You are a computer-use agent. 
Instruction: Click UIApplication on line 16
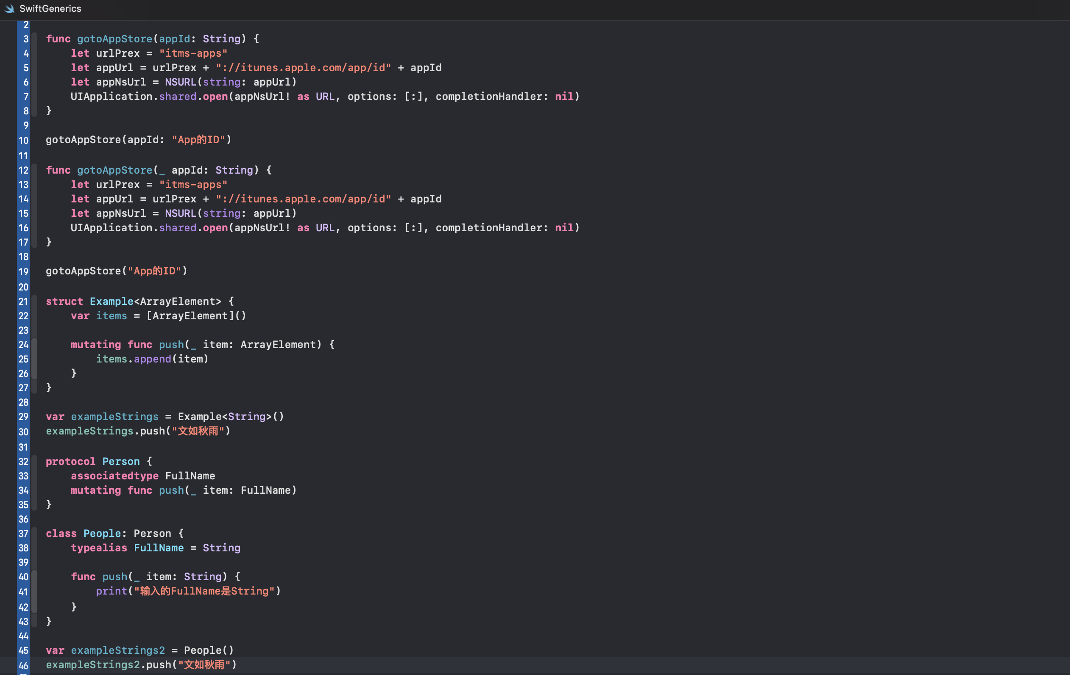(x=111, y=228)
